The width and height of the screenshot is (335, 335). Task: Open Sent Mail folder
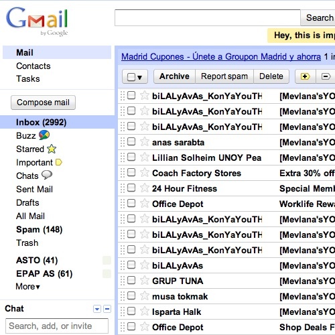pyautogui.click(x=34, y=189)
